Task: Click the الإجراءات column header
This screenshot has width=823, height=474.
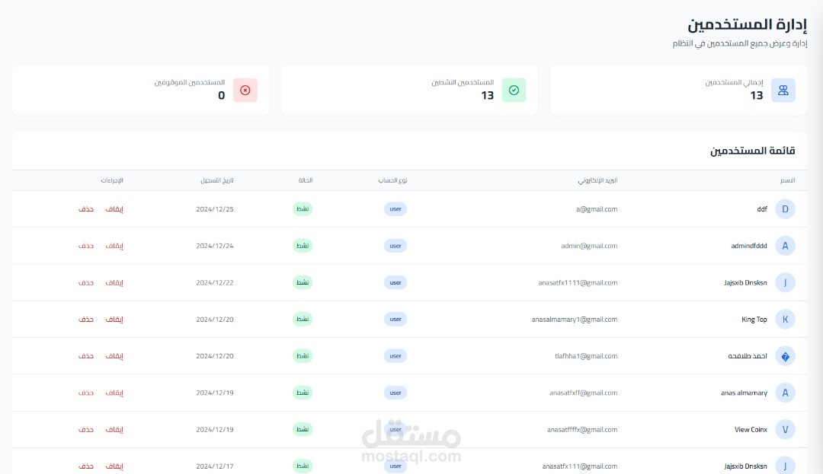Action: [112, 180]
